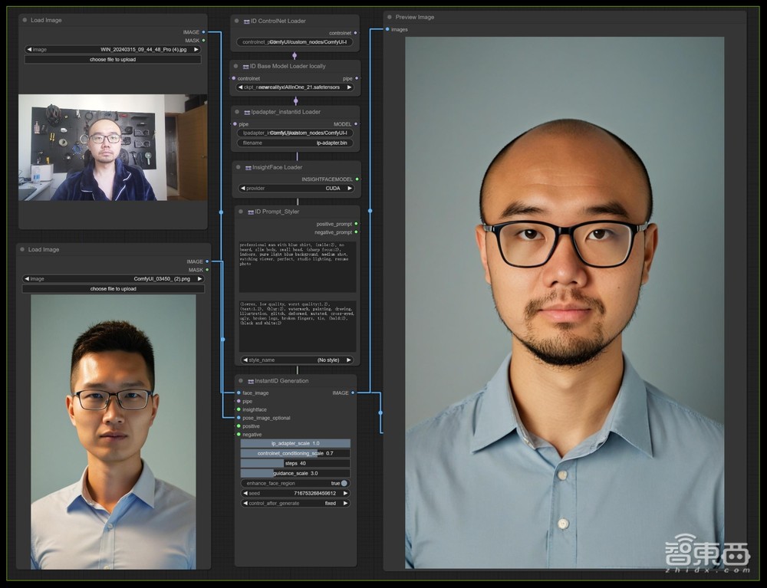
Task: Click the INSIGHTFACEMODEL output on InsightFace Loader
Action: point(356,178)
